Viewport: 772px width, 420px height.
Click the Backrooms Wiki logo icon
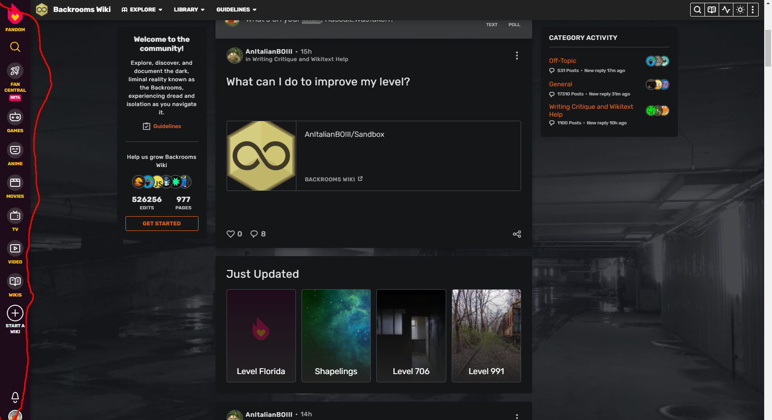click(x=42, y=10)
